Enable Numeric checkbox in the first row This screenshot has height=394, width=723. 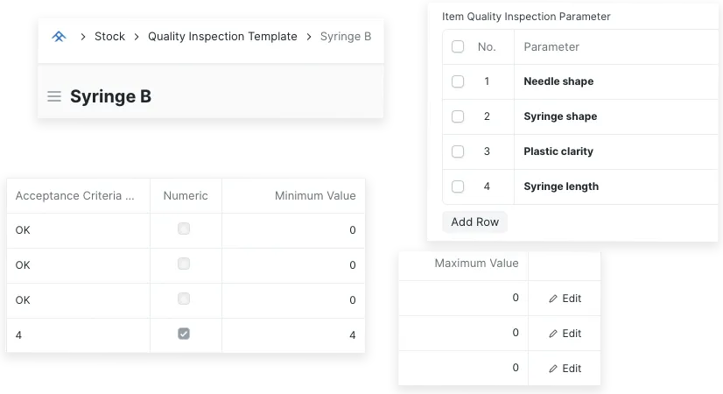pyautogui.click(x=184, y=229)
